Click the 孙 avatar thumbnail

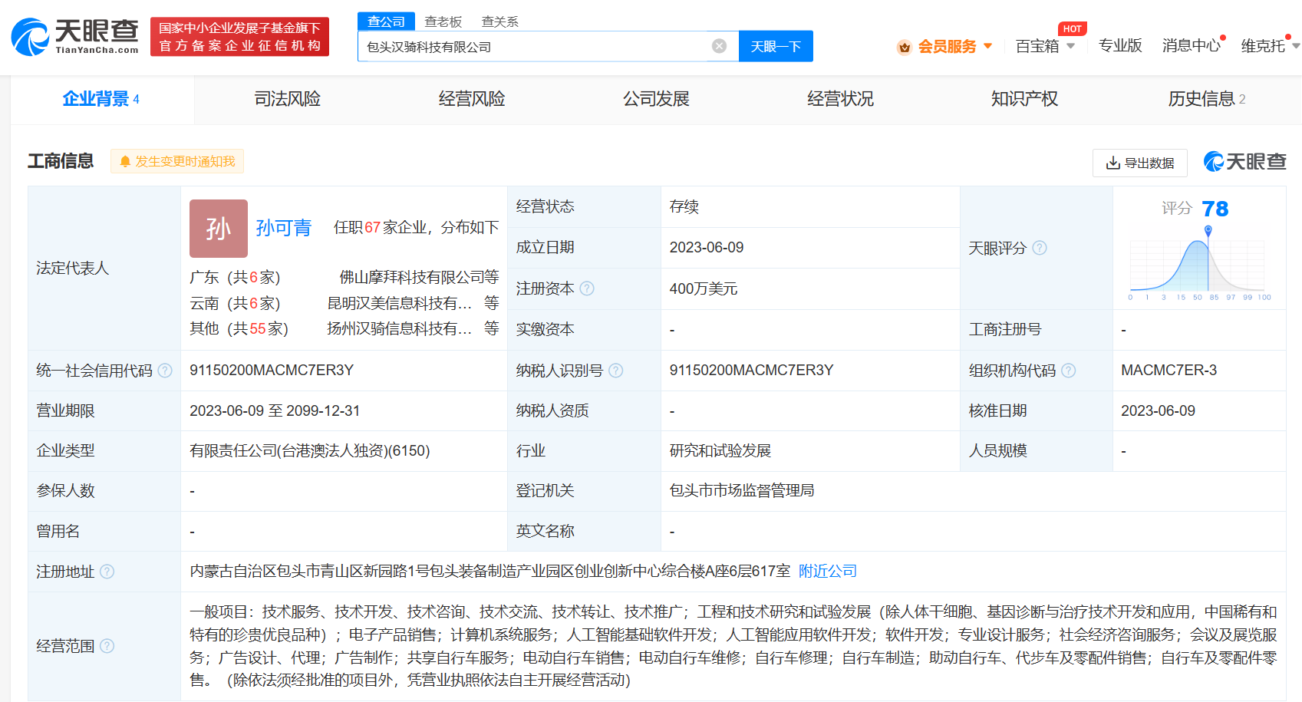[x=219, y=229]
